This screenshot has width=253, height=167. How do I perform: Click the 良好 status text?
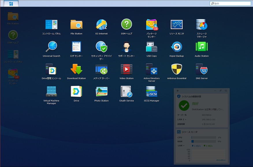195,104
